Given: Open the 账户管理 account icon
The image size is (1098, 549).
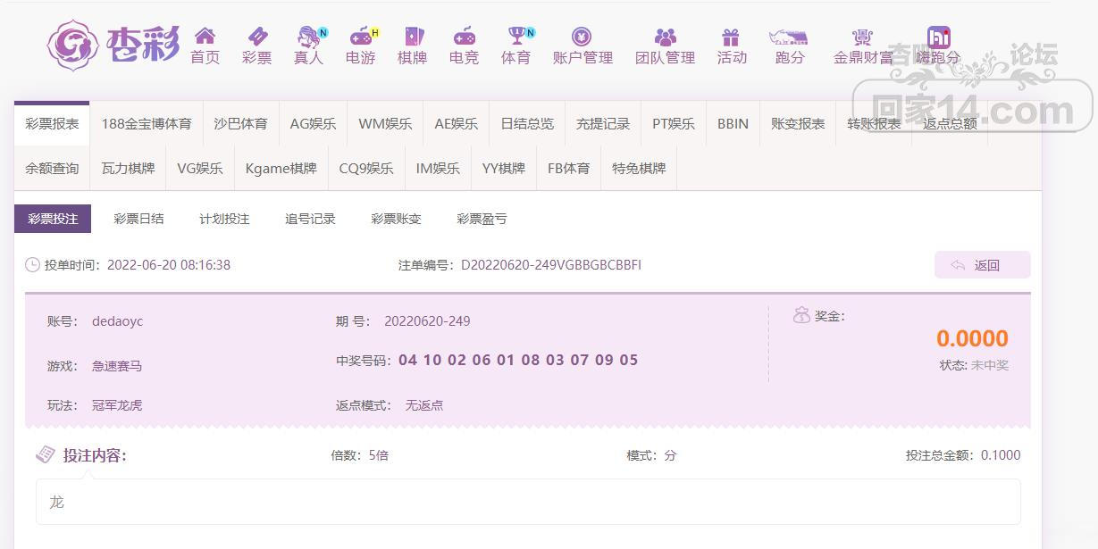Looking at the screenshot, I should click(583, 37).
